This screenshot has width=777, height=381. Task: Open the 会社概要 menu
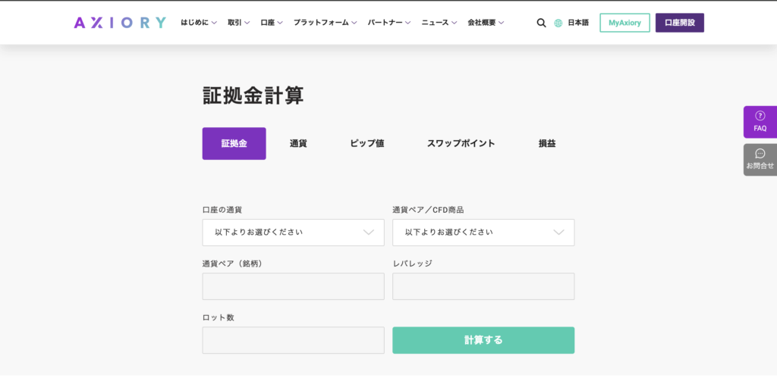tap(486, 23)
